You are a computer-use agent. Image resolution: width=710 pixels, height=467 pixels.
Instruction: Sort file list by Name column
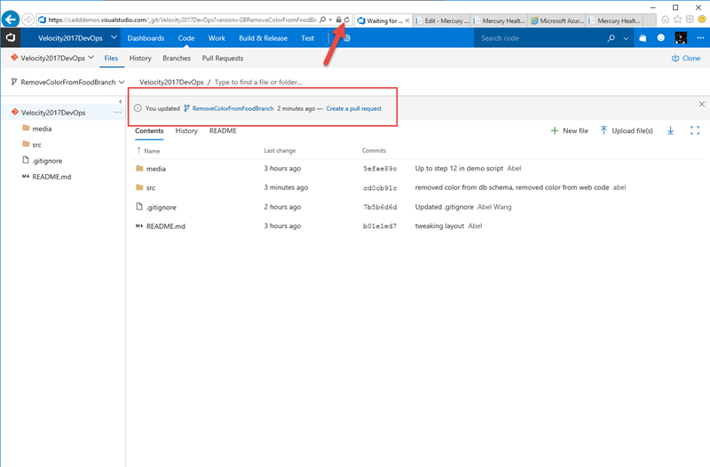coord(152,151)
